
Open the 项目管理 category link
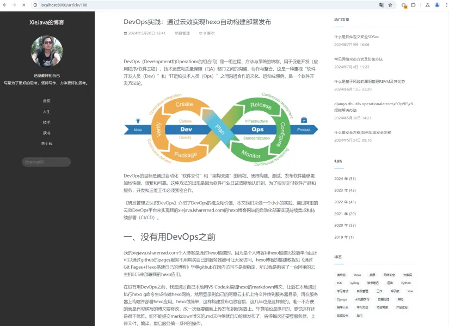(x=182, y=33)
